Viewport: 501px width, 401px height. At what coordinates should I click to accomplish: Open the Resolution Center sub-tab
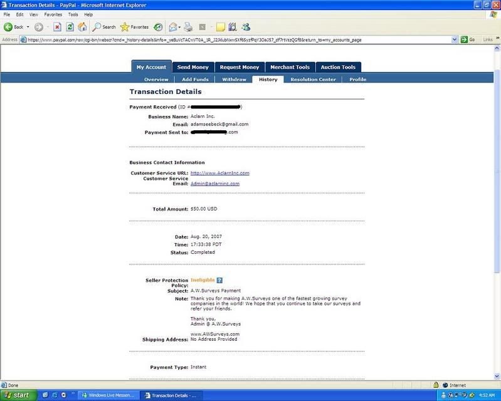coord(313,80)
